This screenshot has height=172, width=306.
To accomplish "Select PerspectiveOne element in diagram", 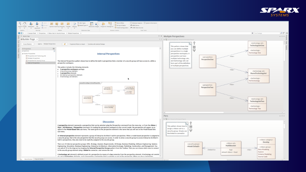I will click(207, 61).
